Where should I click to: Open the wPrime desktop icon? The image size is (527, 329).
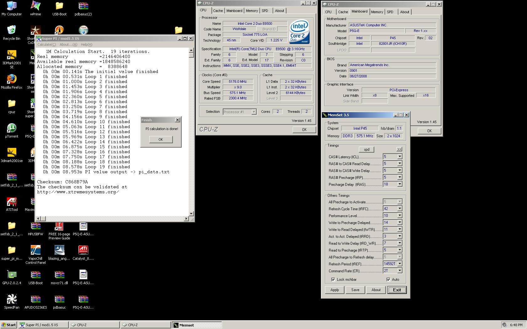pyautogui.click(x=35, y=8)
